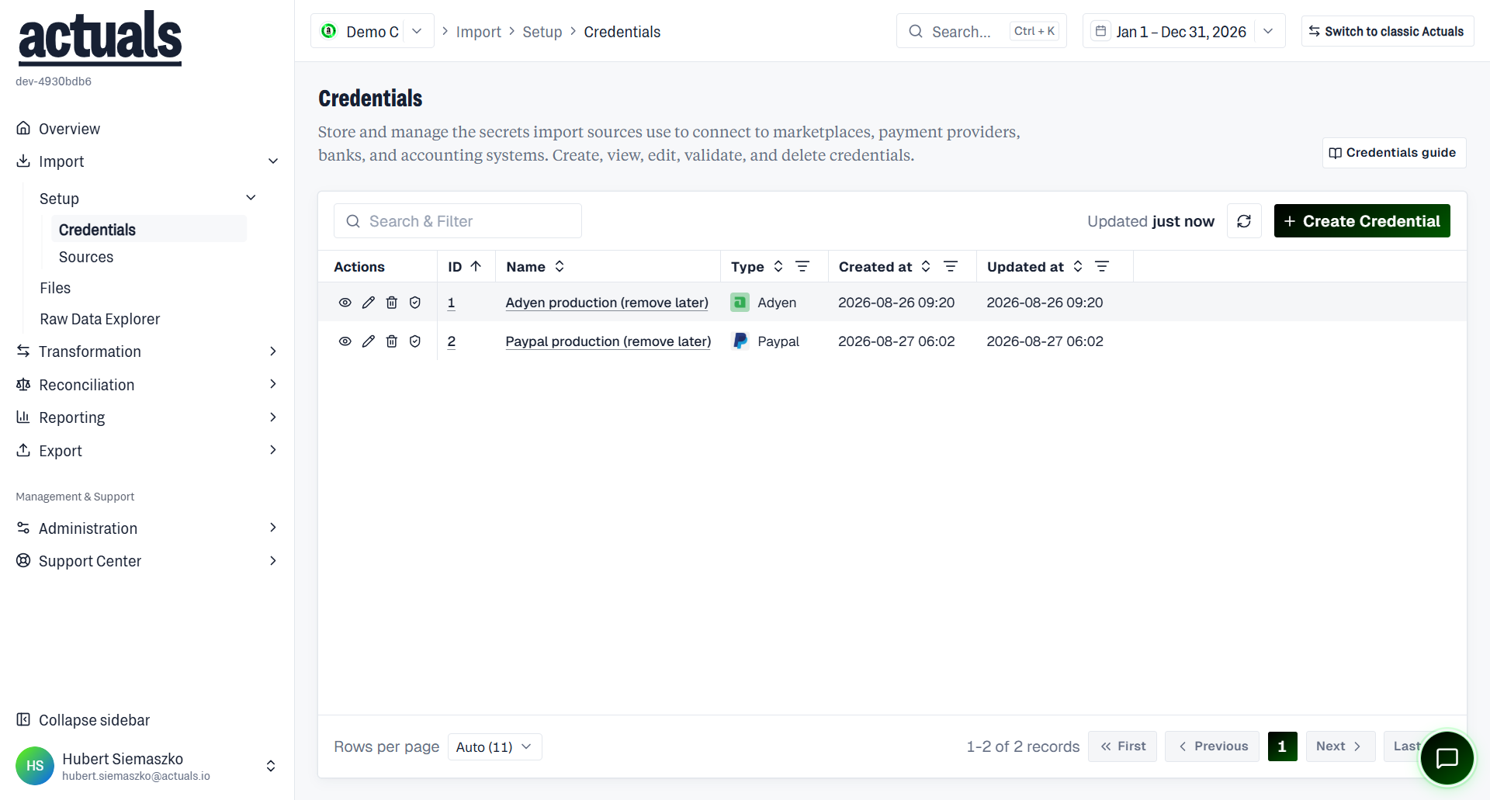Open the chat support bubble
This screenshot has height=800, width=1490.
1447,758
